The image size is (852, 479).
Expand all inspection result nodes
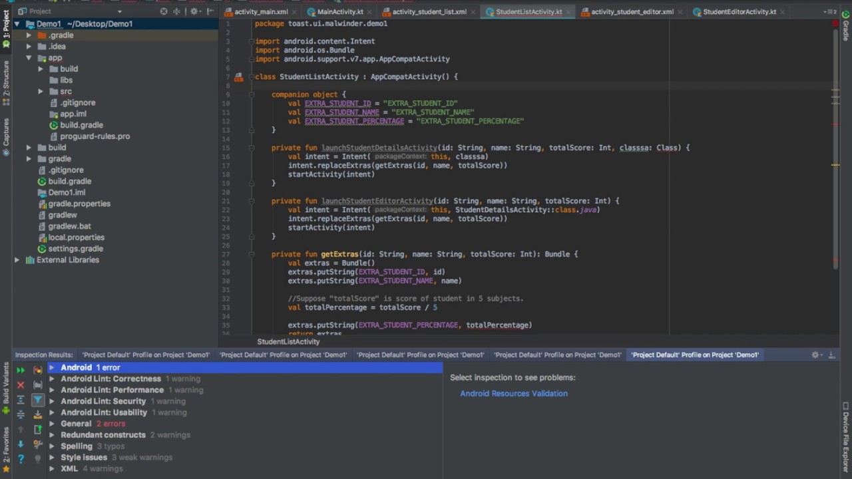21,400
